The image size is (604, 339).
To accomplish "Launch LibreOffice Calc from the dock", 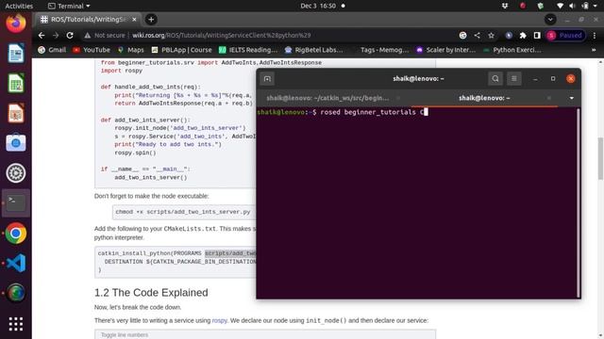I will (x=16, y=83).
